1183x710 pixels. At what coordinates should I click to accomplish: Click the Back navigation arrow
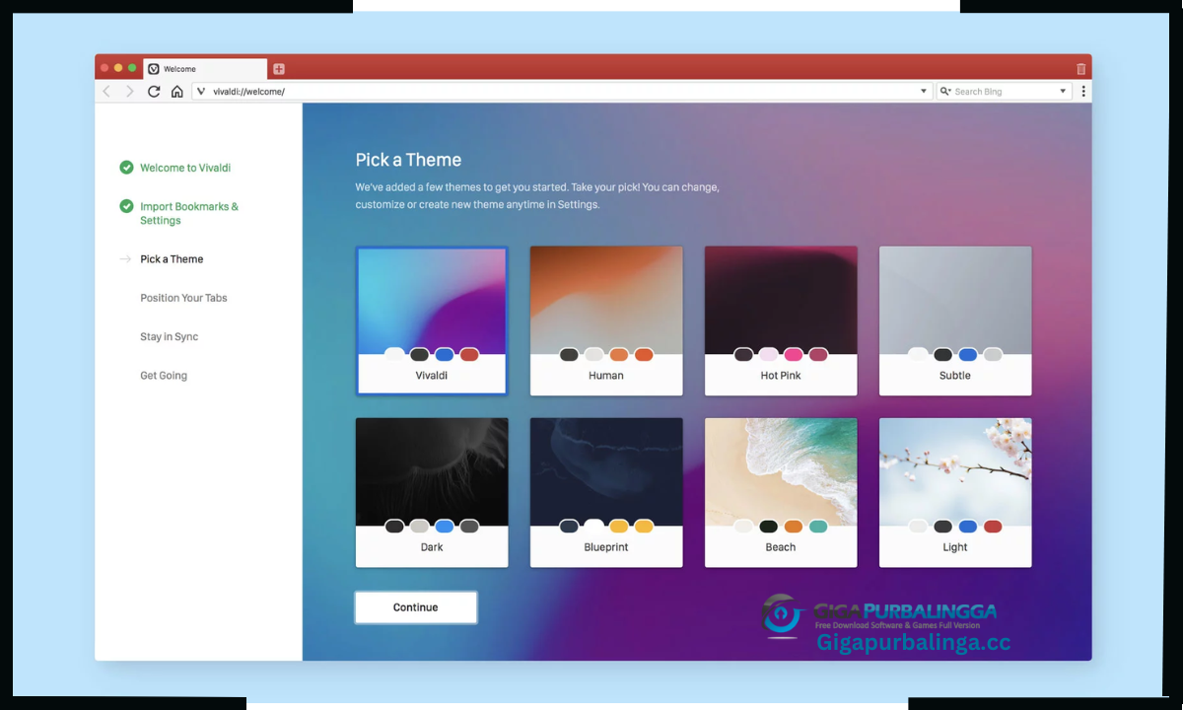click(x=107, y=92)
